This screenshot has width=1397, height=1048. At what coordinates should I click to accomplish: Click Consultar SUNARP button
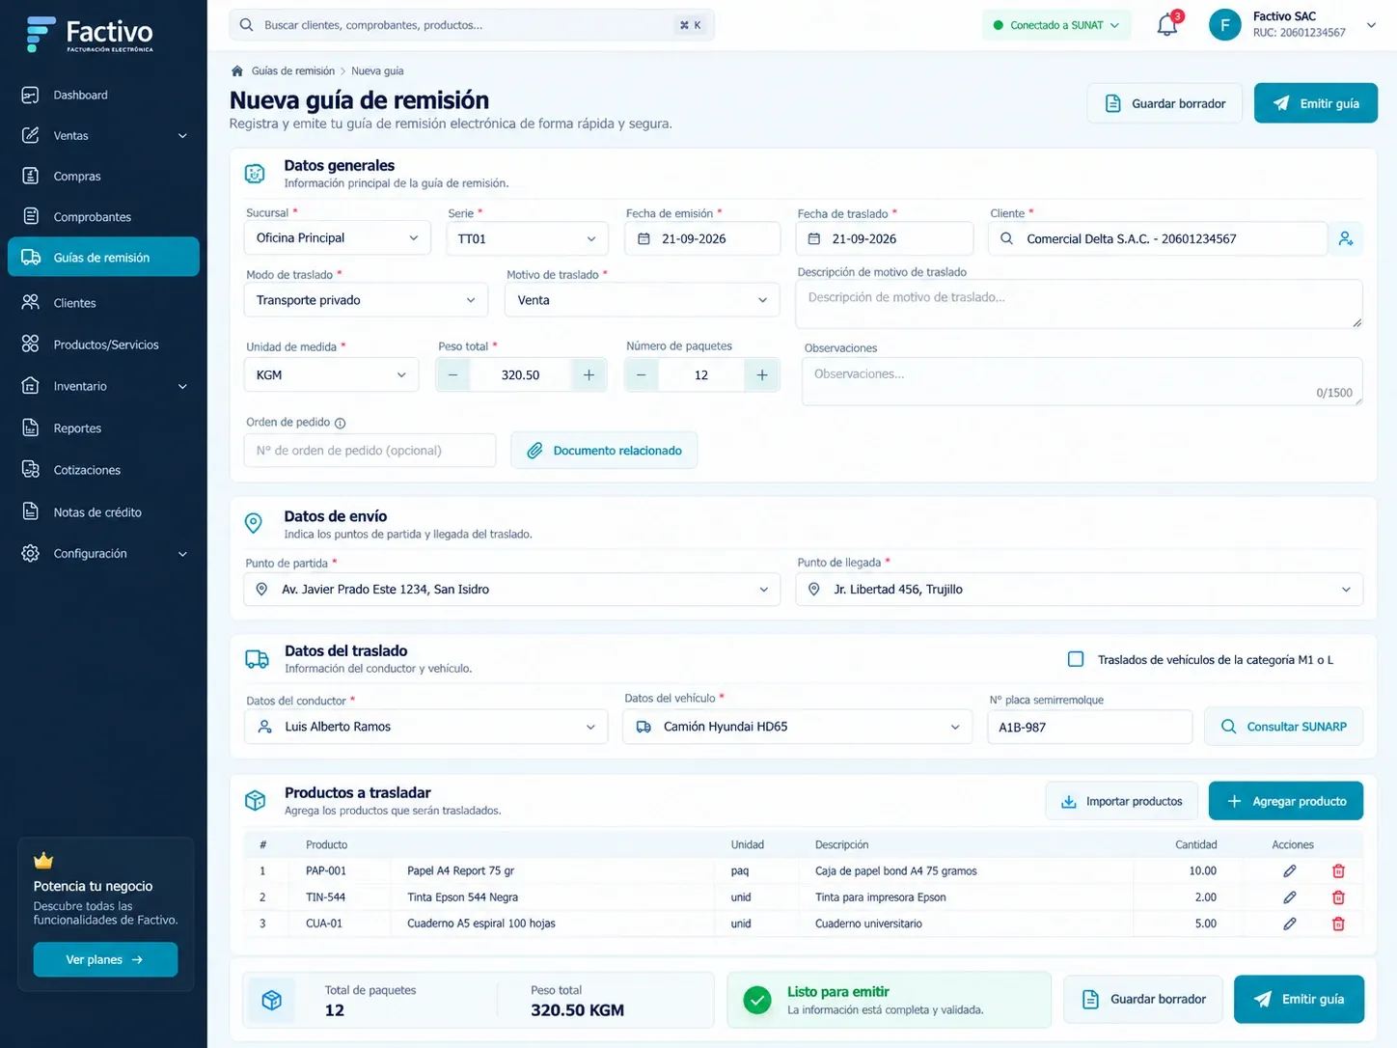click(x=1284, y=727)
